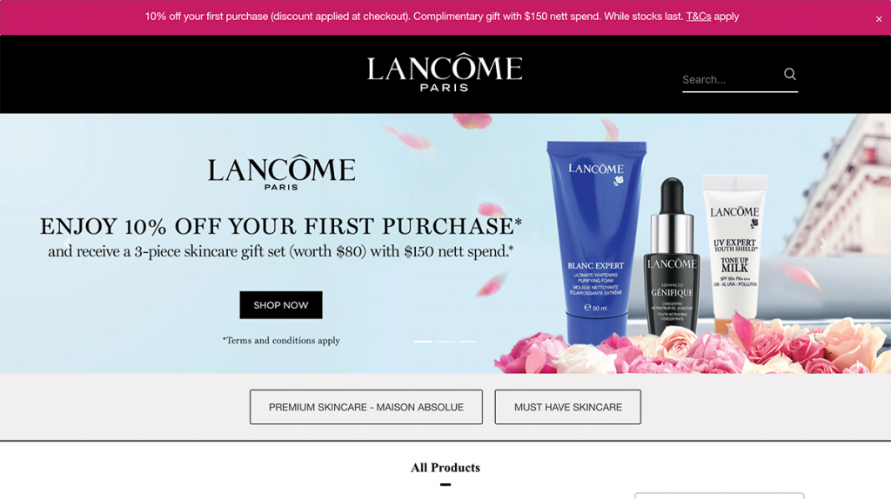Focus the Search input field
The height and width of the screenshot is (499, 891).
click(x=730, y=79)
